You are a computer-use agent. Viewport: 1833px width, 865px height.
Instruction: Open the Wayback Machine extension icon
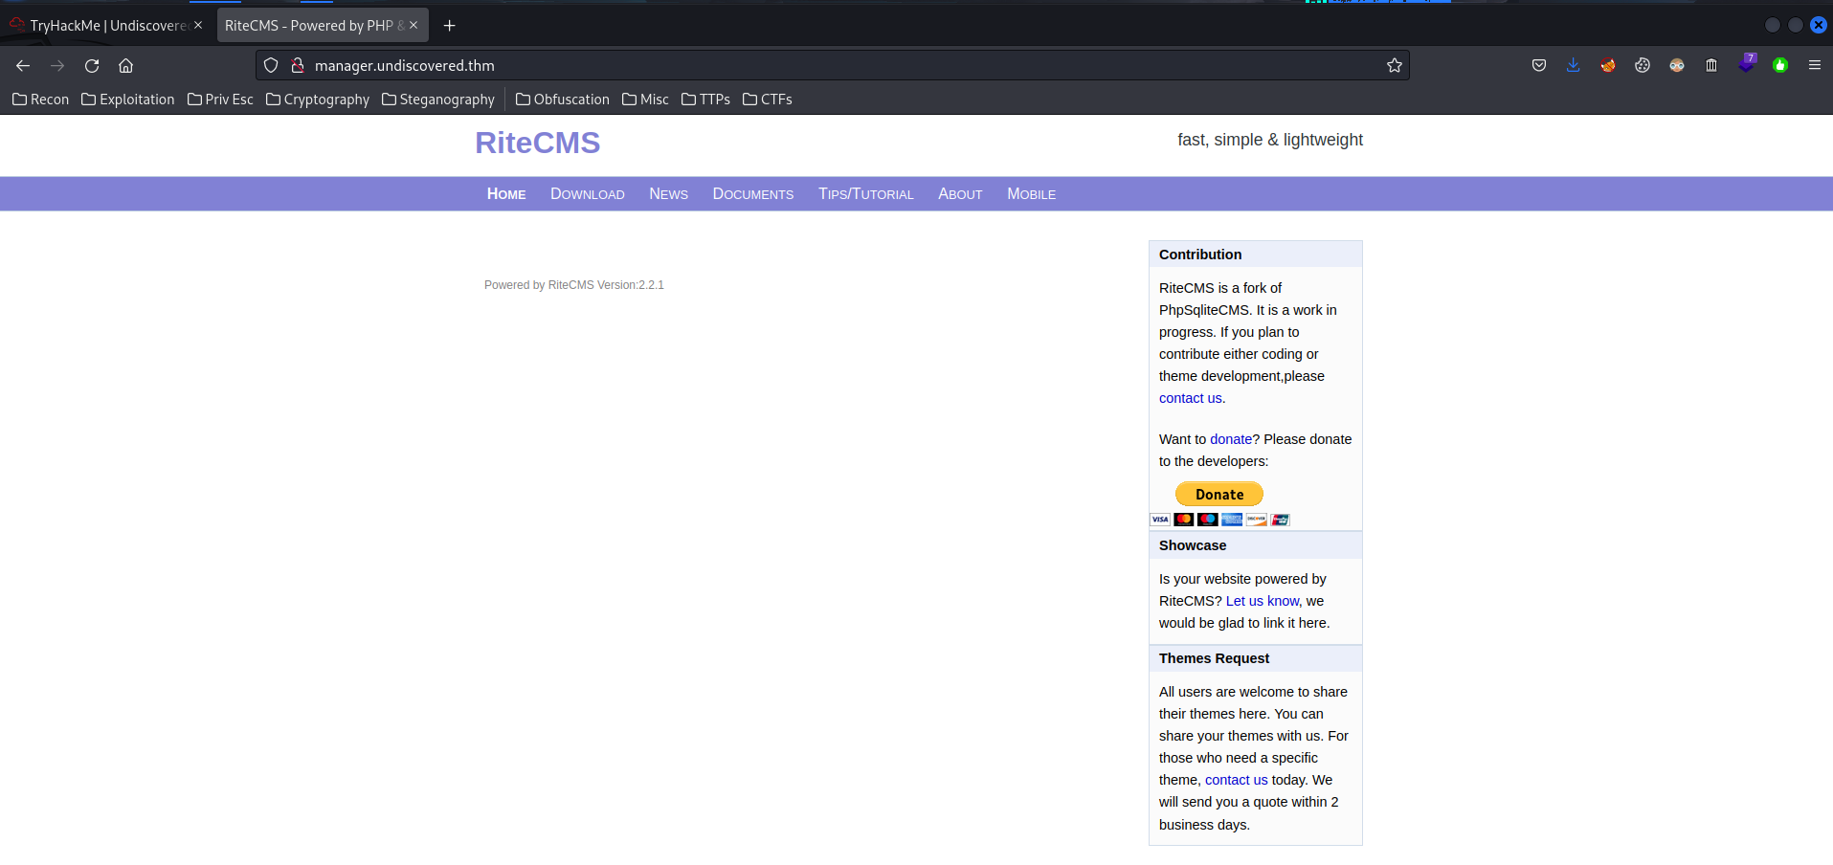pos(1711,65)
